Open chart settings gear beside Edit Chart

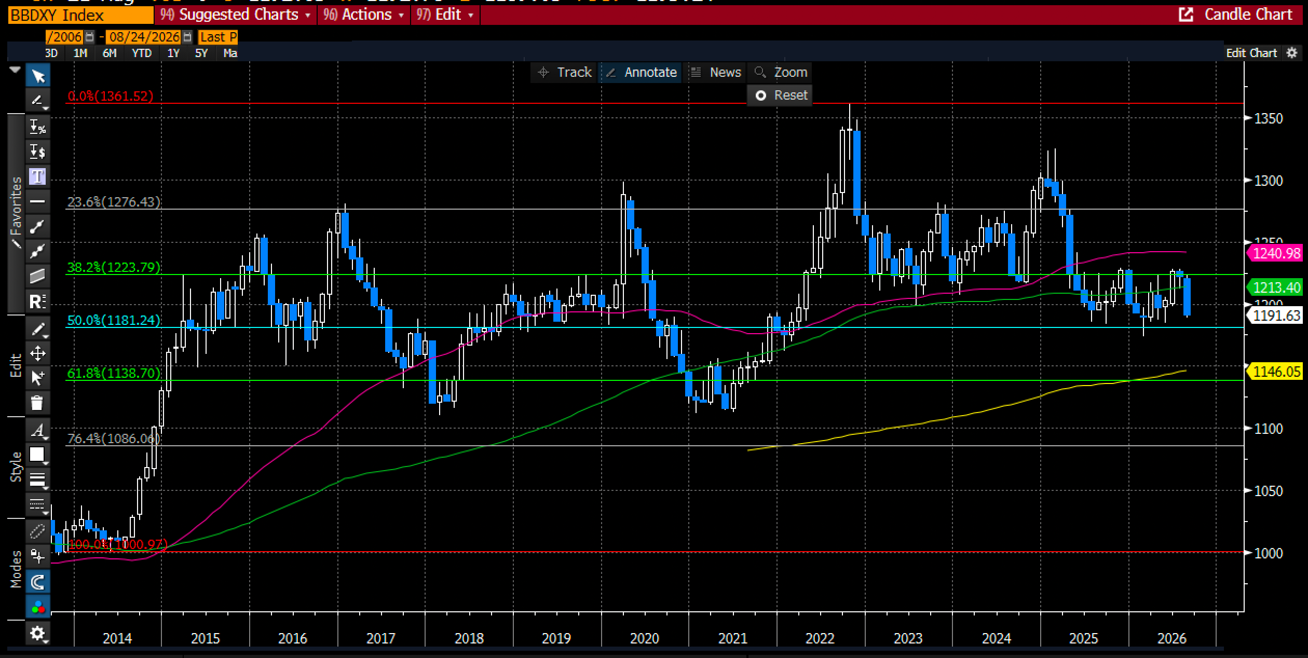(x=1292, y=53)
